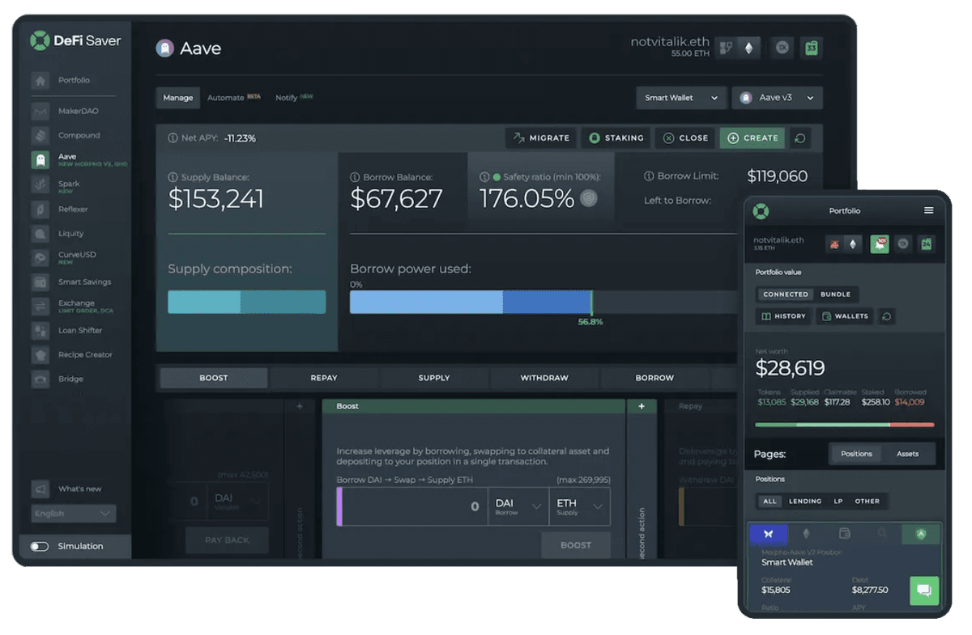Open CurveUSD from the sidebar
The width and height of the screenshot is (972, 635).
point(65,257)
